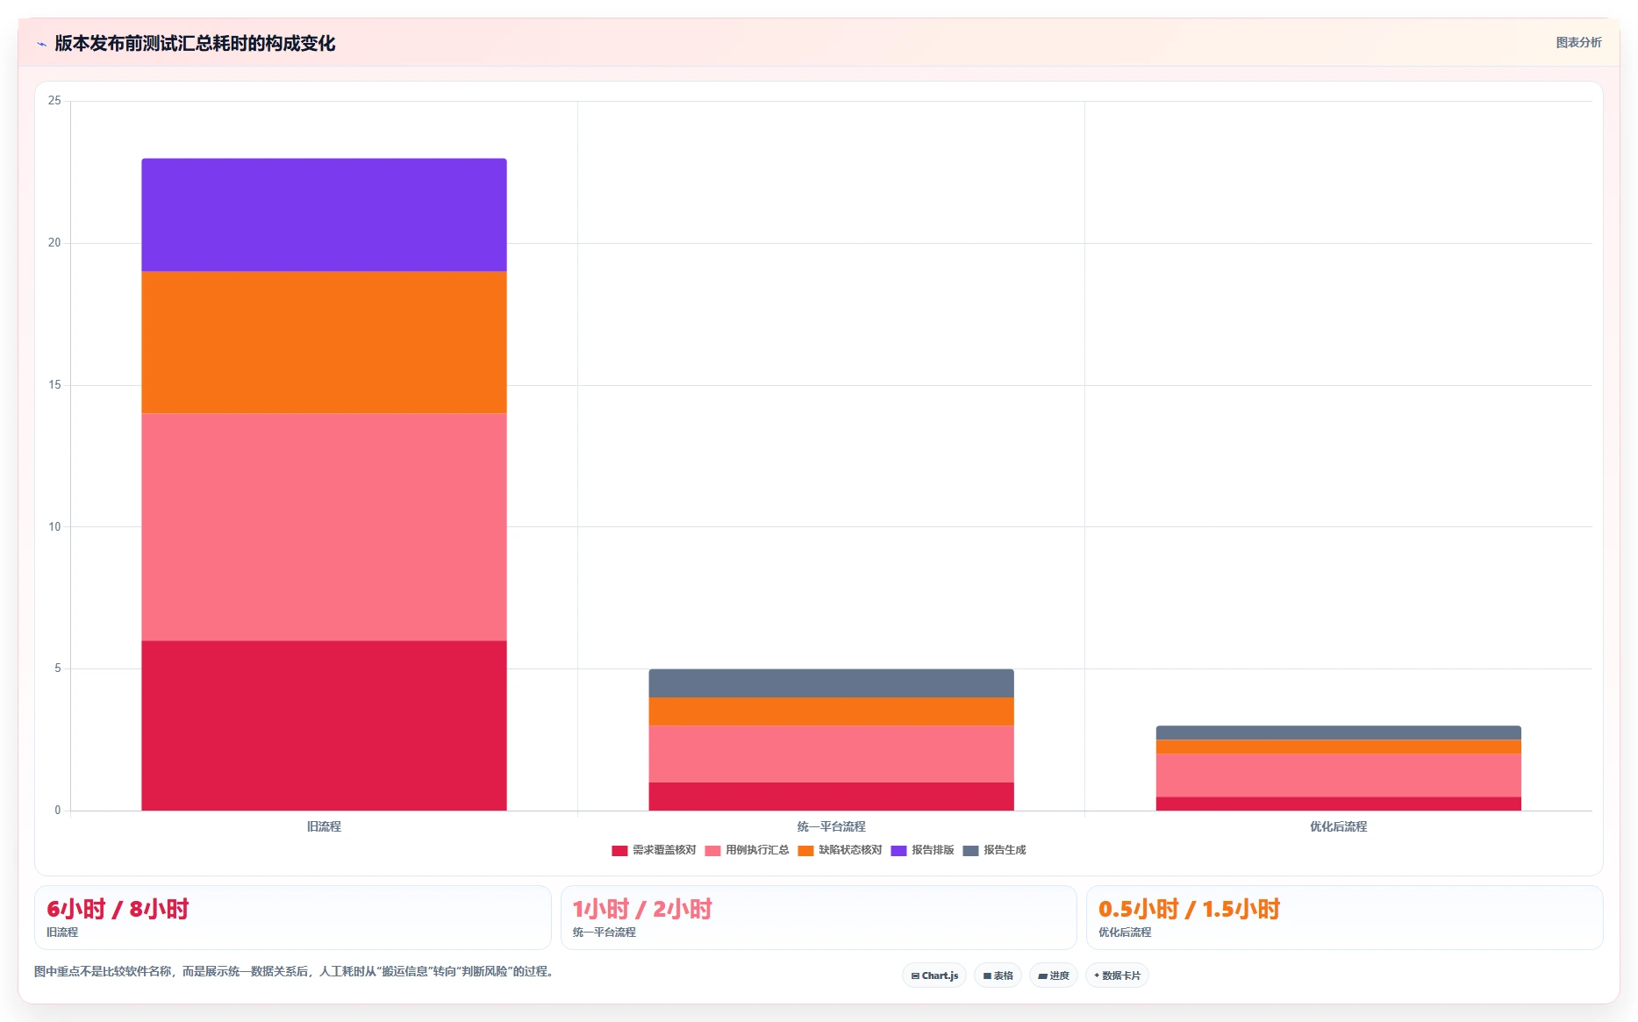Click the gray segment of 统一平台流程 bar
The height and width of the screenshot is (1022, 1638).
point(831,683)
